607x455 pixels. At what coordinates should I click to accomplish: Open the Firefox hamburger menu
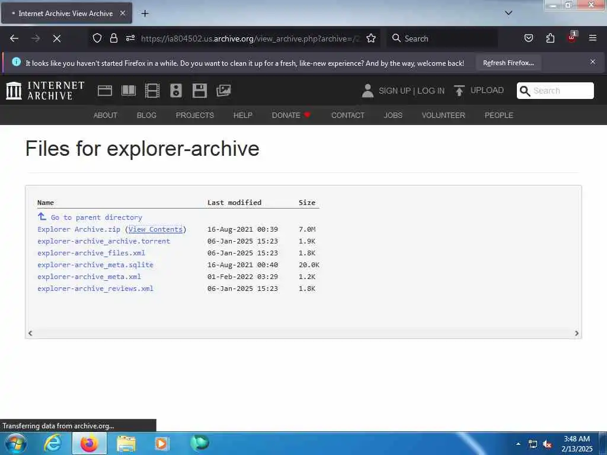(x=593, y=38)
